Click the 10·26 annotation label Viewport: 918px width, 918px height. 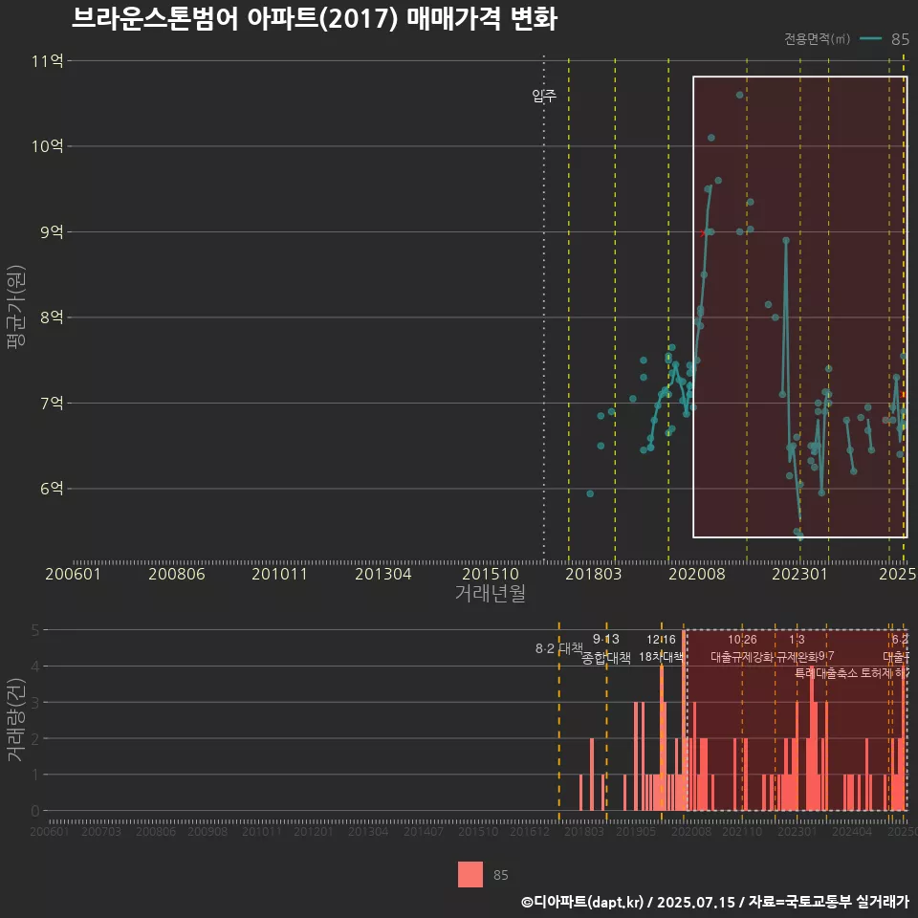[x=742, y=640]
